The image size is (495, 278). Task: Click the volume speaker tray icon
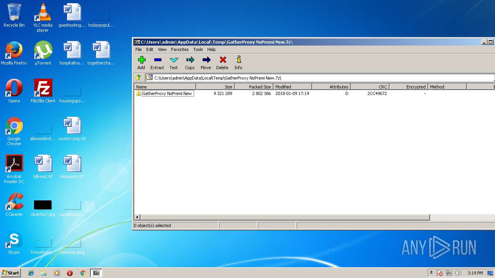click(x=458, y=273)
